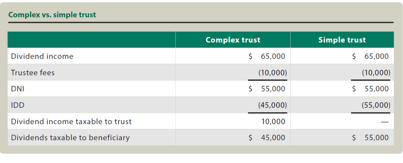Select the DNI row label
Screen dimensions: 403x163
point(17,89)
